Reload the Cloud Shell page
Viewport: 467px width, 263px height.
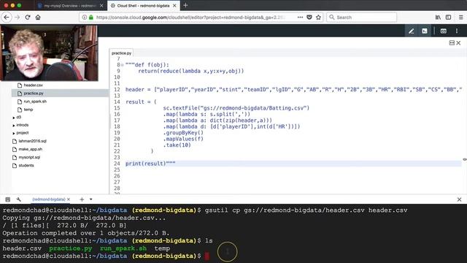point(28,18)
